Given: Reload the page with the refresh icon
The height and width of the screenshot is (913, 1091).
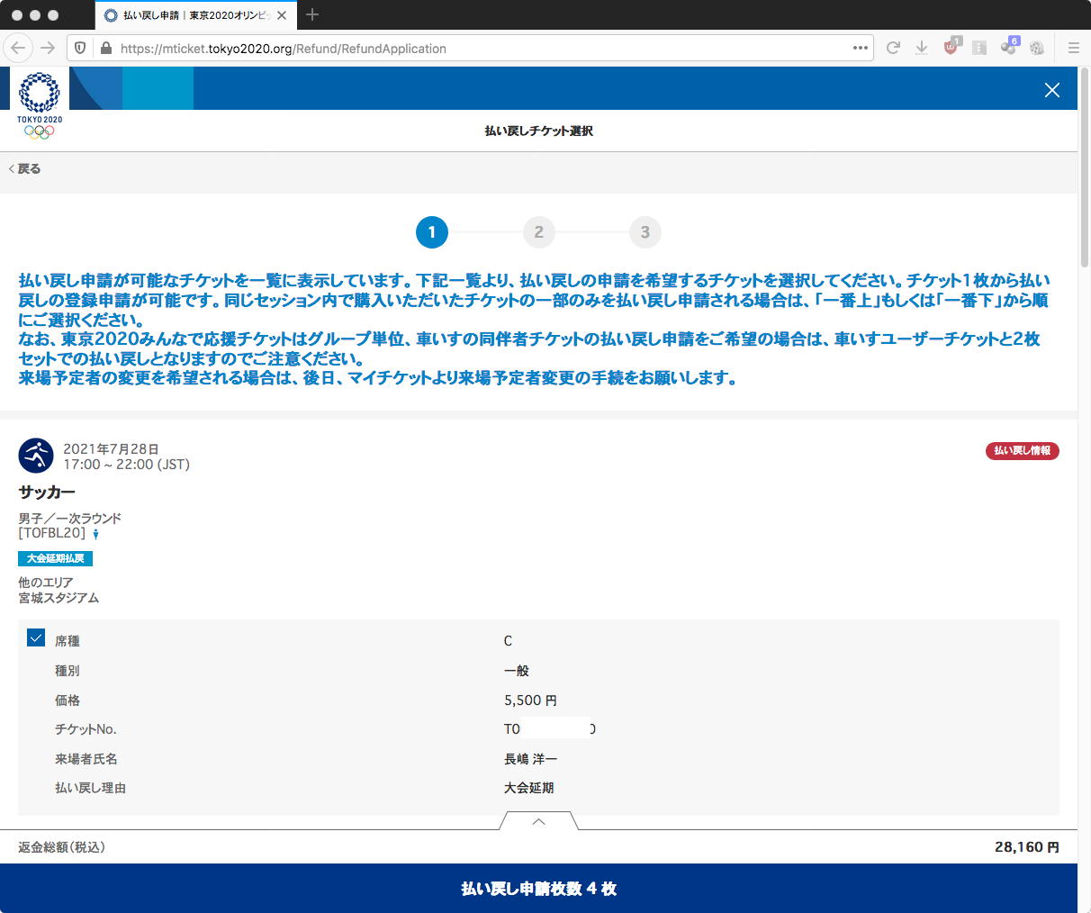Looking at the screenshot, I should point(893,48).
